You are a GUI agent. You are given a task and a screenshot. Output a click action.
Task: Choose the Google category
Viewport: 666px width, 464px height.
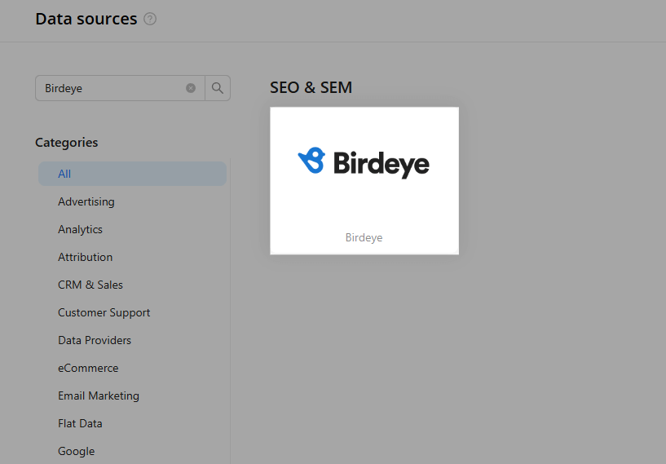point(76,451)
